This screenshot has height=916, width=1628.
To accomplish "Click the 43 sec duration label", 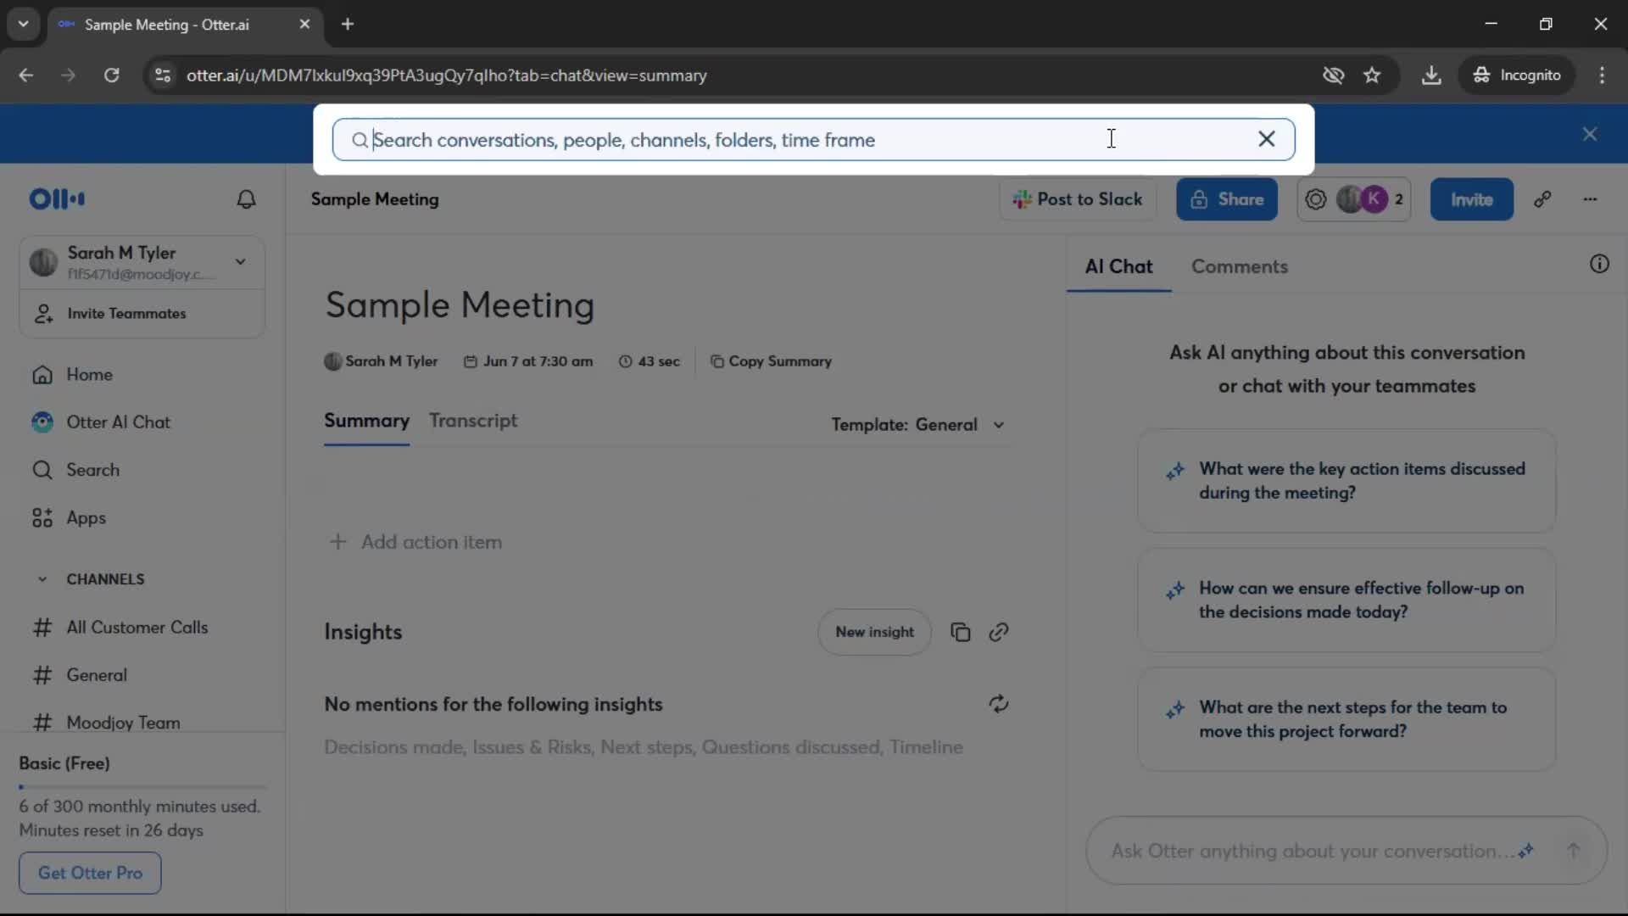I will pyautogui.click(x=650, y=361).
